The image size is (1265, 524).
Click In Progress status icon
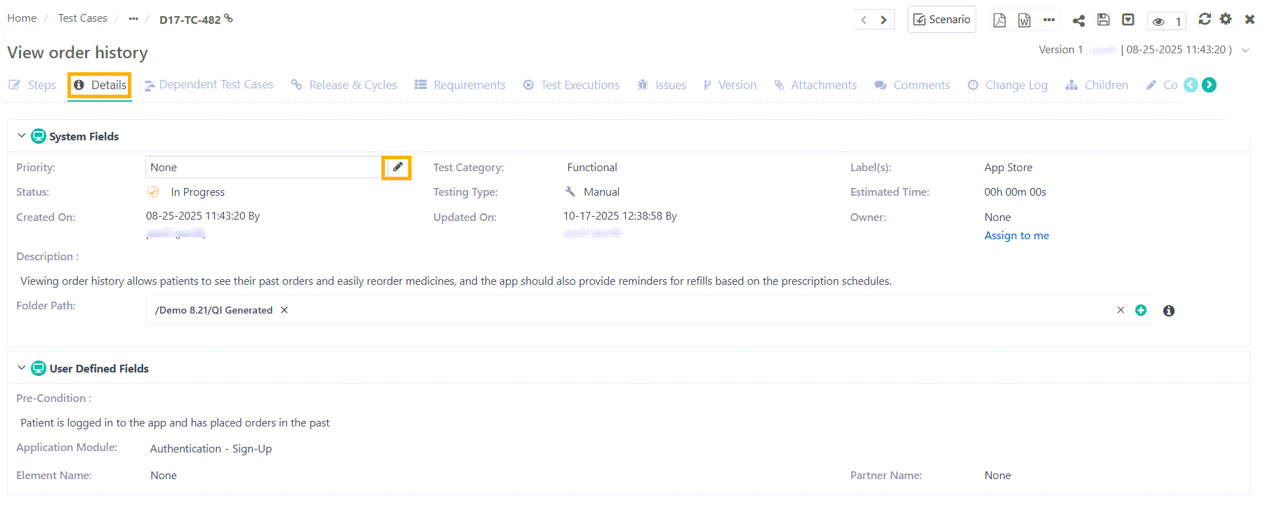click(153, 192)
